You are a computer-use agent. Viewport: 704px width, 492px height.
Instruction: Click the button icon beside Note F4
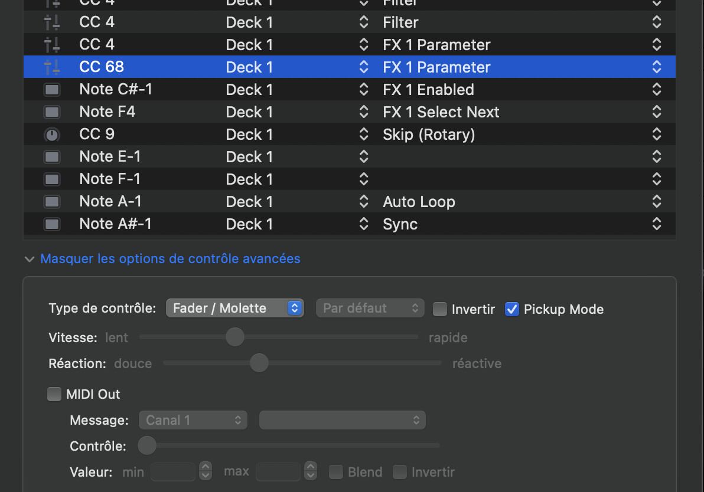52,111
